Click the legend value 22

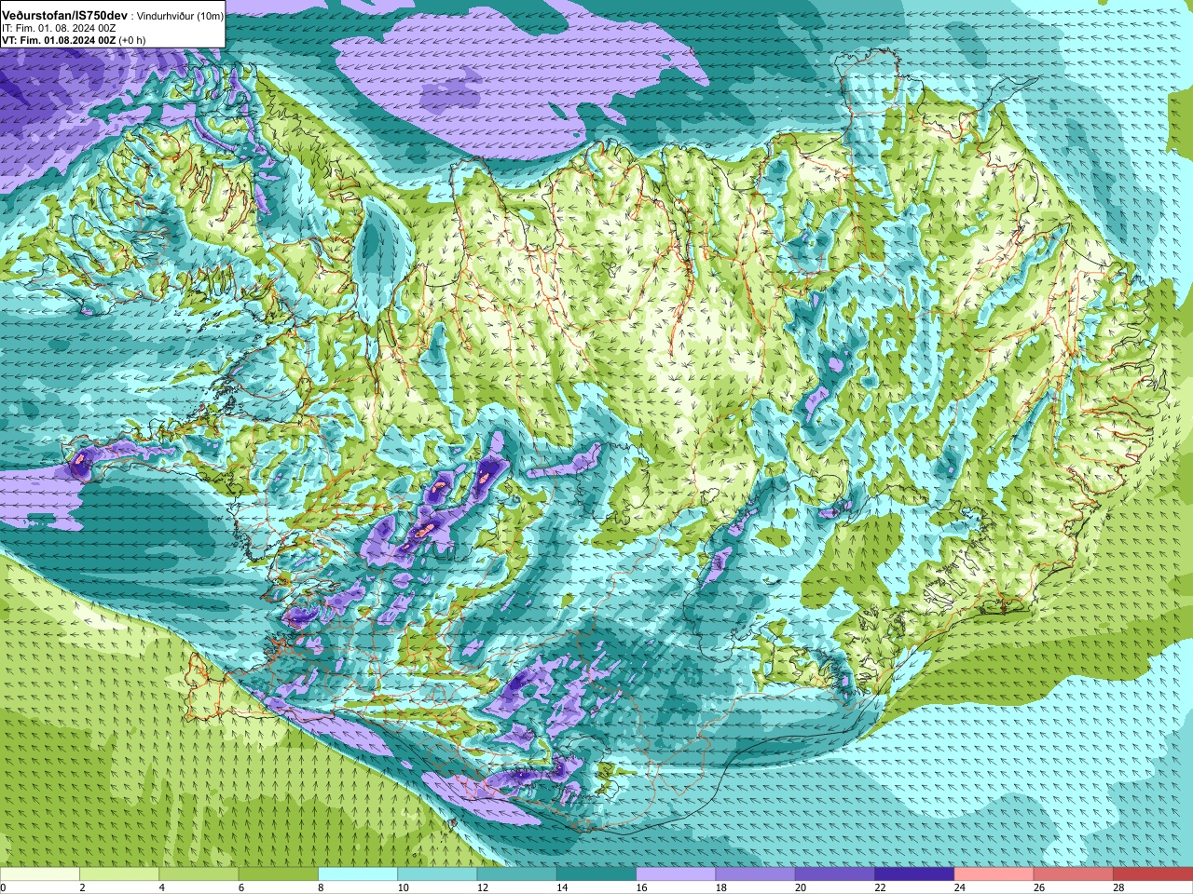(x=880, y=887)
